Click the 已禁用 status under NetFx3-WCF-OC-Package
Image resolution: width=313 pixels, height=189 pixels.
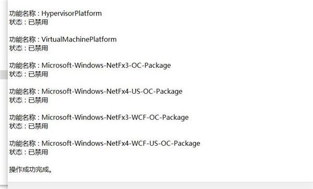coord(38,126)
